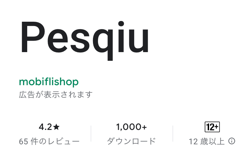The image size is (247, 167).
Task: Open the 65 件のレビュー reviews label
Action: click(49, 141)
